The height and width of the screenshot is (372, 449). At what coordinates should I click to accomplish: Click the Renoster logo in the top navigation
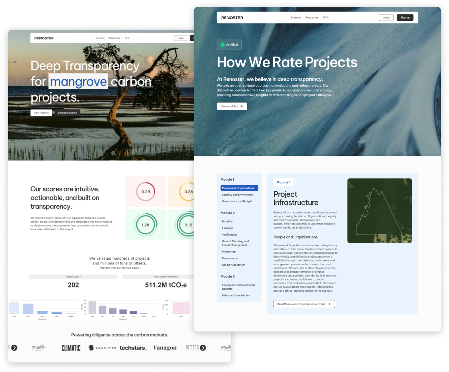pos(232,17)
